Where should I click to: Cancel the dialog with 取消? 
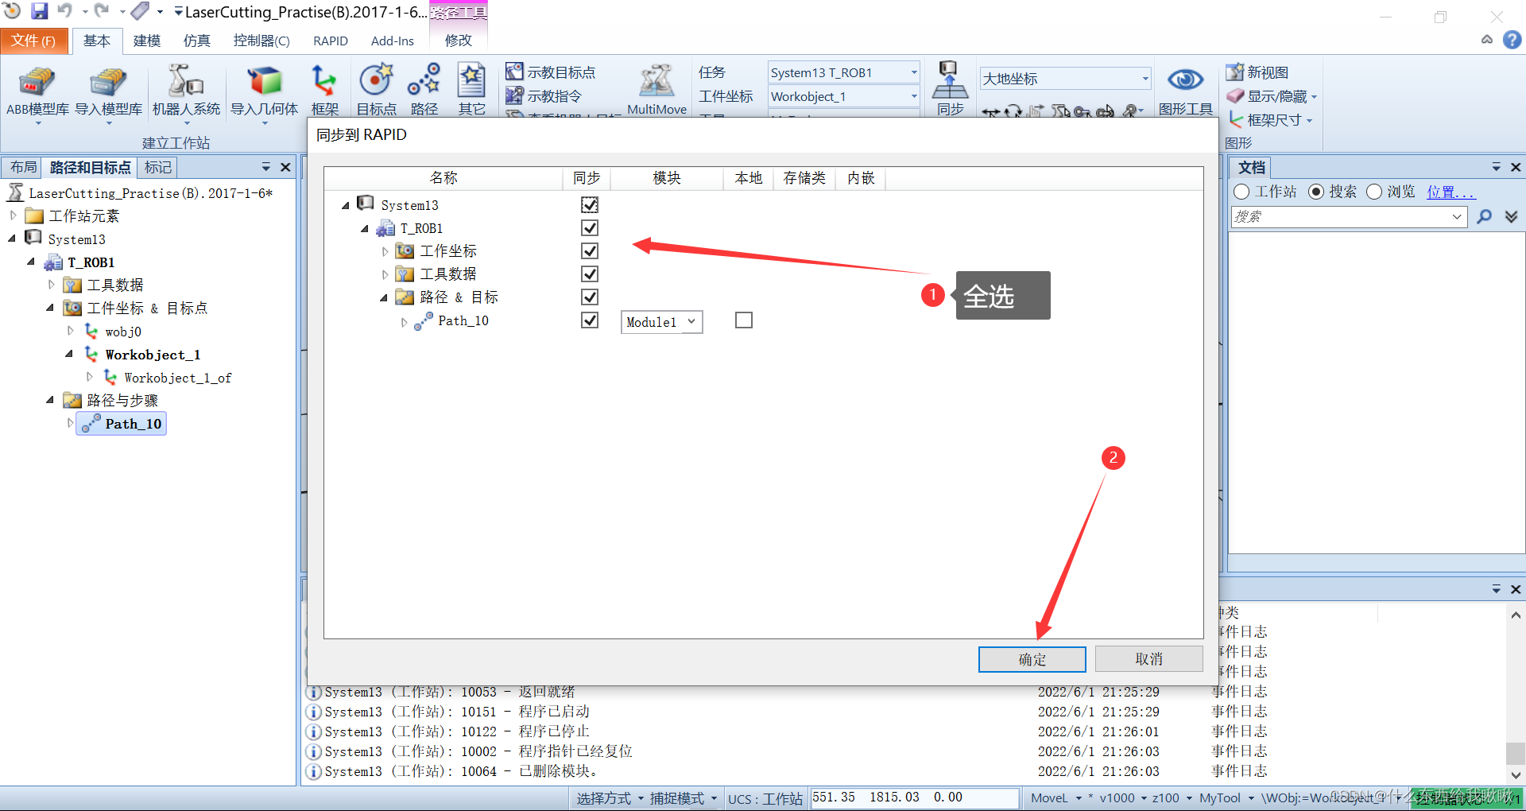pyautogui.click(x=1148, y=658)
